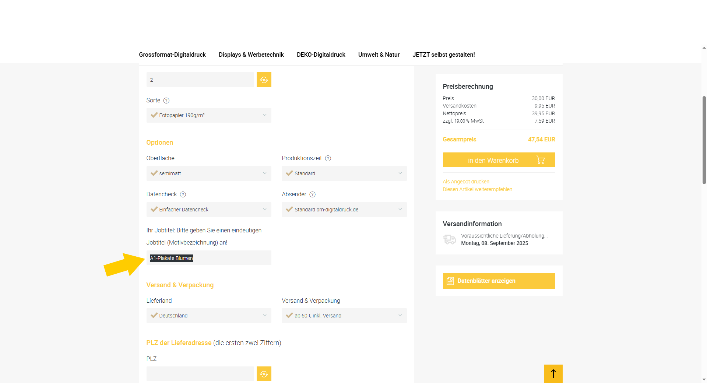707x383 pixels.
Task: Open the Absender help question mark
Action: (312, 194)
